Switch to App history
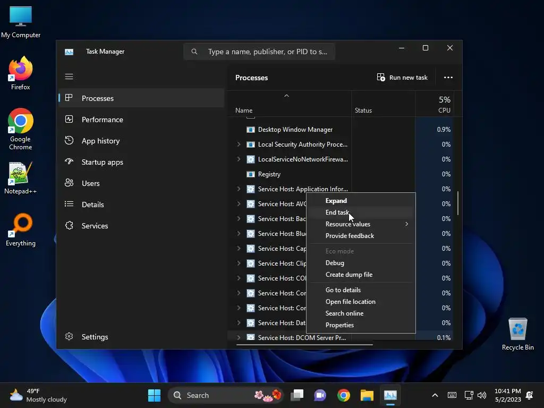The width and height of the screenshot is (544, 408). coord(141,140)
